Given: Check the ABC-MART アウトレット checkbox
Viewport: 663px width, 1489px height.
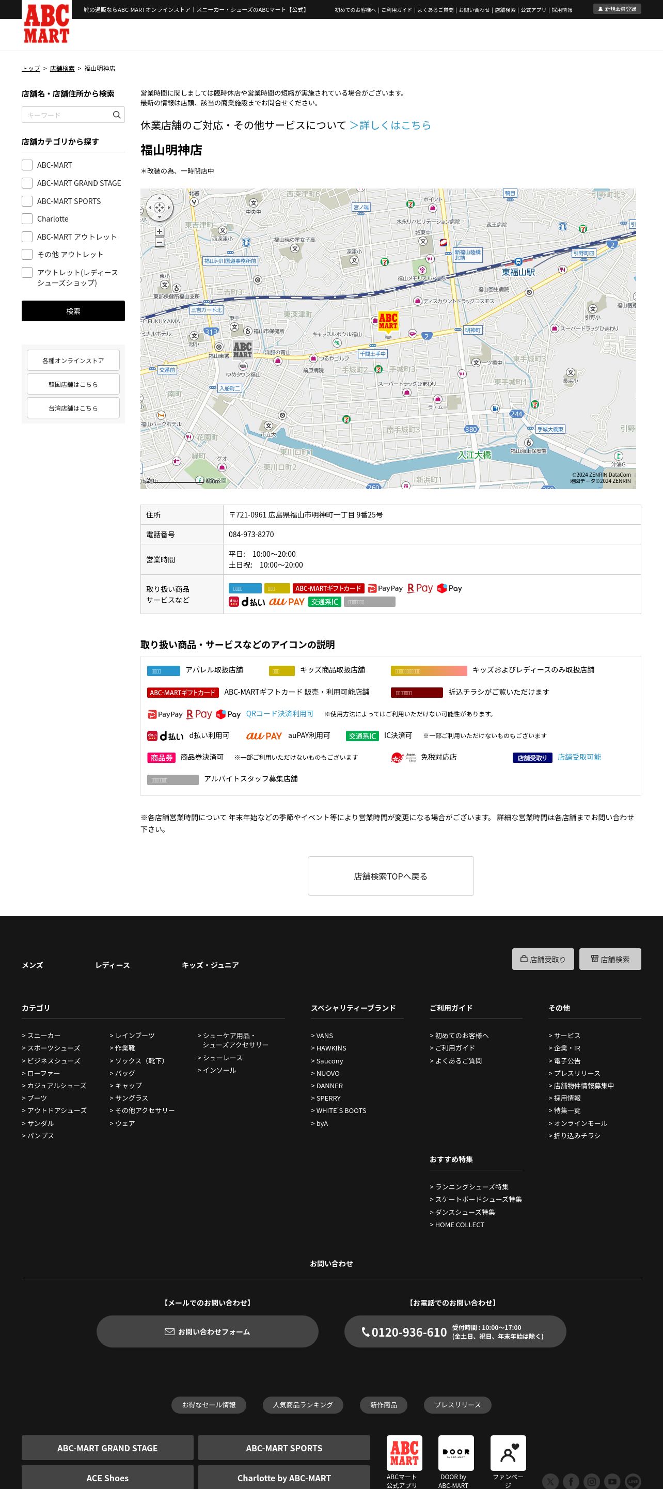Looking at the screenshot, I should 27,237.
